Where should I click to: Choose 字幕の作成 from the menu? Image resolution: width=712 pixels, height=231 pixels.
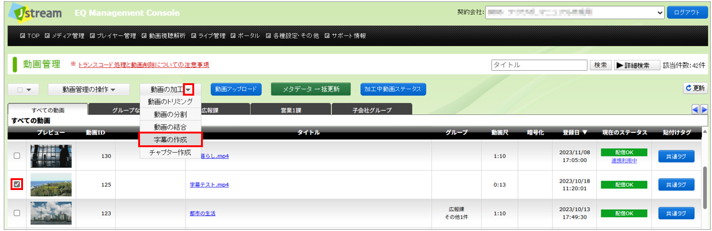171,140
